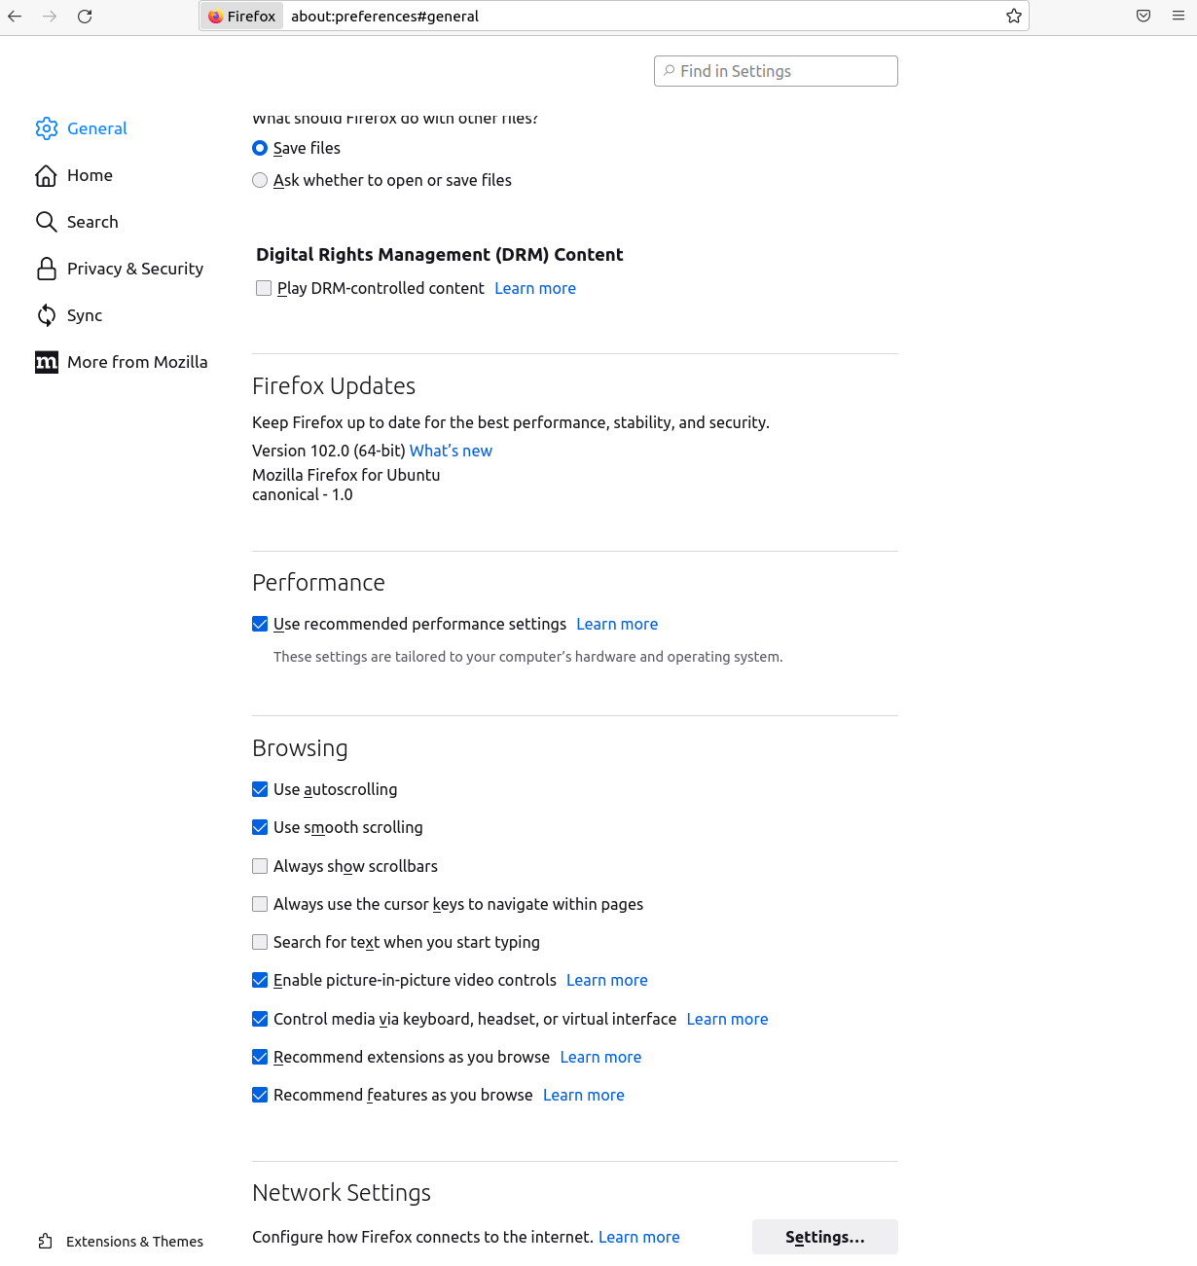Go back with the back arrow
Image resolution: width=1197 pixels, height=1266 pixels.
pyautogui.click(x=15, y=17)
